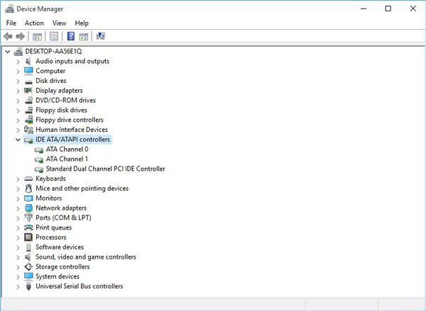The width and height of the screenshot is (426, 311).
Task: Click the Audio inputs and outputs speaker icon
Action: coord(28,61)
